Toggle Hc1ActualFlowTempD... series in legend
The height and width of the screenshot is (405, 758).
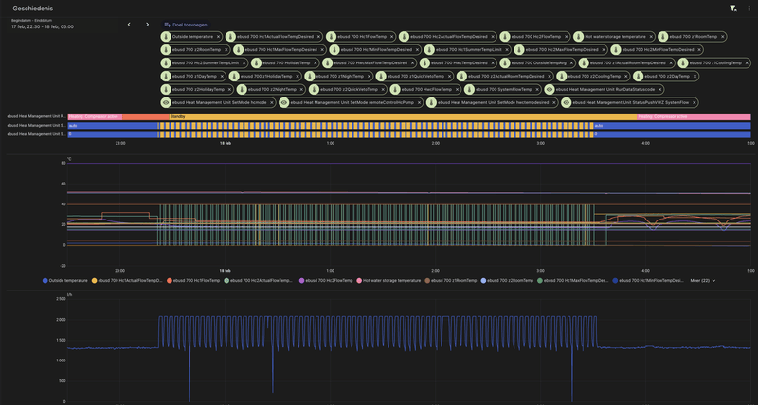(x=127, y=280)
